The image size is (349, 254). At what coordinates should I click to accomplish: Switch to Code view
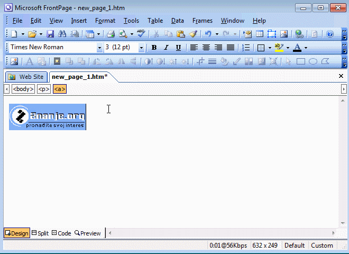[61, 233]
